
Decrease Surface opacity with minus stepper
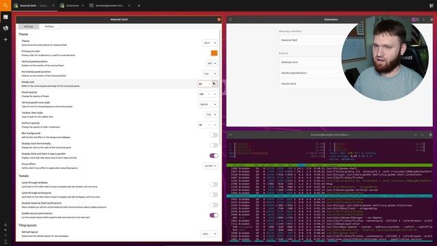coord(210,125)
